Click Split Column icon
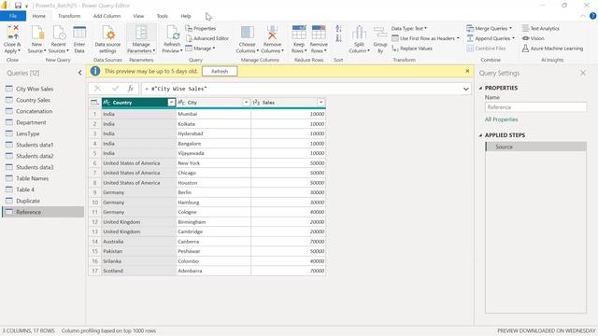Image resolution: width=598 pixels, height=336 pixels. pos(359,33)
